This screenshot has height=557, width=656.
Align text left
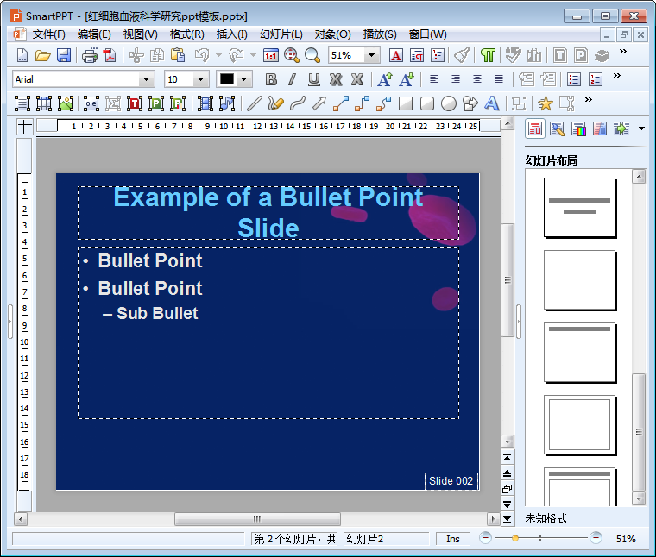click(434, 79)
